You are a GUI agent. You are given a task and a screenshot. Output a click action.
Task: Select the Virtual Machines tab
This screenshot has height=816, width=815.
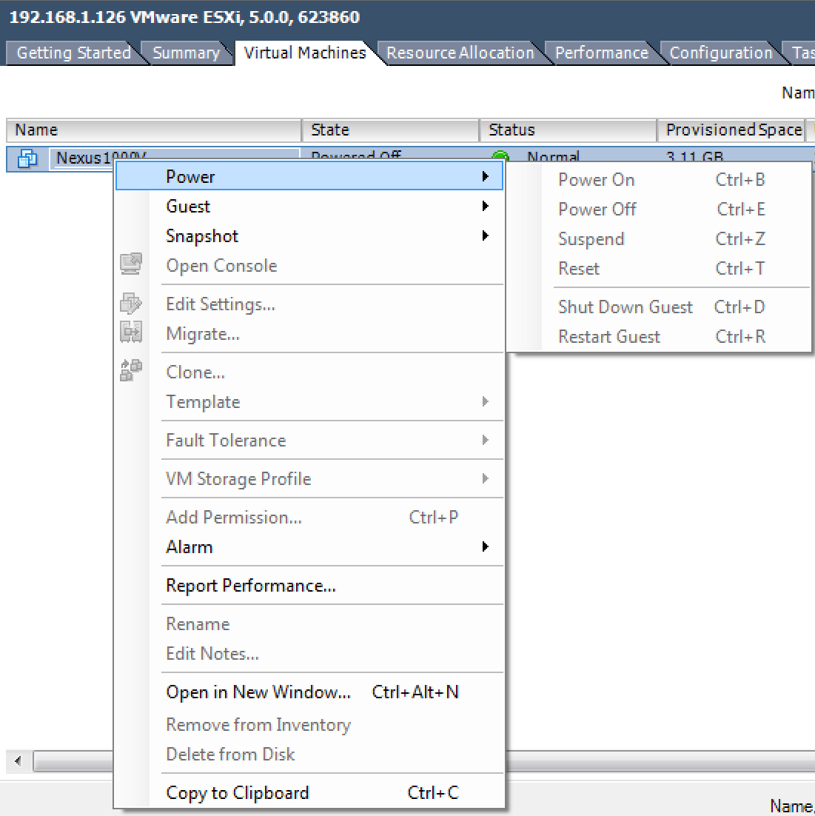[x=305, y=53]
